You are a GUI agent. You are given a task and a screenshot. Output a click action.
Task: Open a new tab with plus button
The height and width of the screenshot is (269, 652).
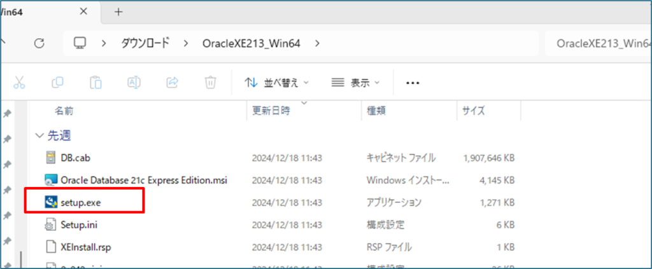pos(118,12)
